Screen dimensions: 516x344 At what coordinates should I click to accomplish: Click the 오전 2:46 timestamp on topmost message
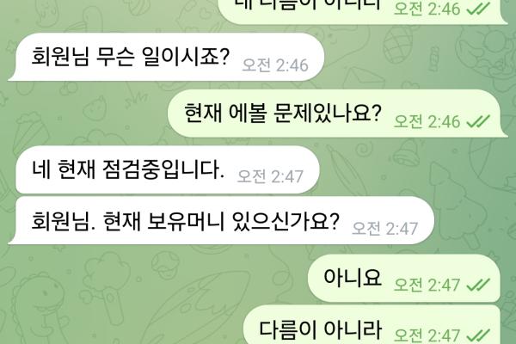coord(427,9)
